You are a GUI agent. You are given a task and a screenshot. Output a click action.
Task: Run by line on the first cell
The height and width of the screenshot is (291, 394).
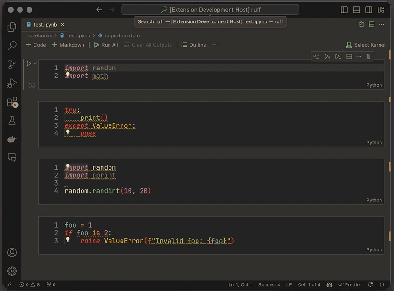[x=316, y=56]
